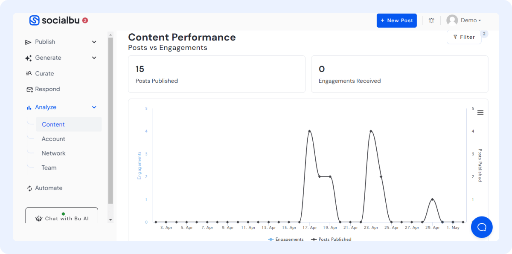
Task: Click the New Post button
Action: [396, 20]
